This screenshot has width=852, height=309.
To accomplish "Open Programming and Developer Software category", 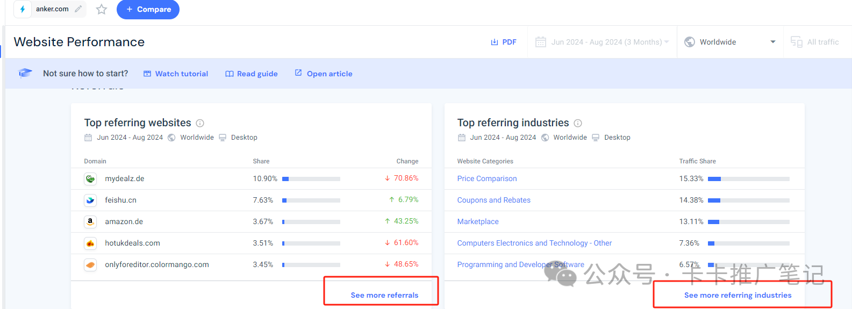I will pos(520,264).
